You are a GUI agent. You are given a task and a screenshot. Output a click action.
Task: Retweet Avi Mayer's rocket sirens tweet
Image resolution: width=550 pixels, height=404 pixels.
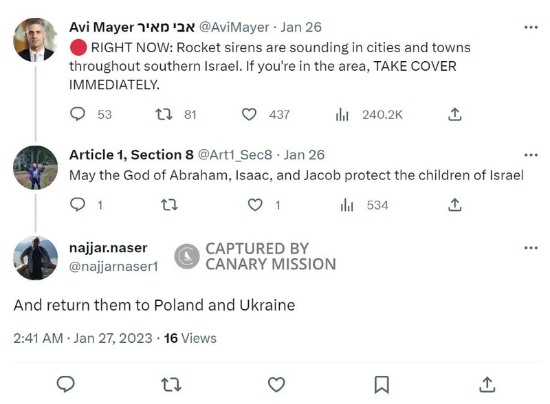point(164,114)
